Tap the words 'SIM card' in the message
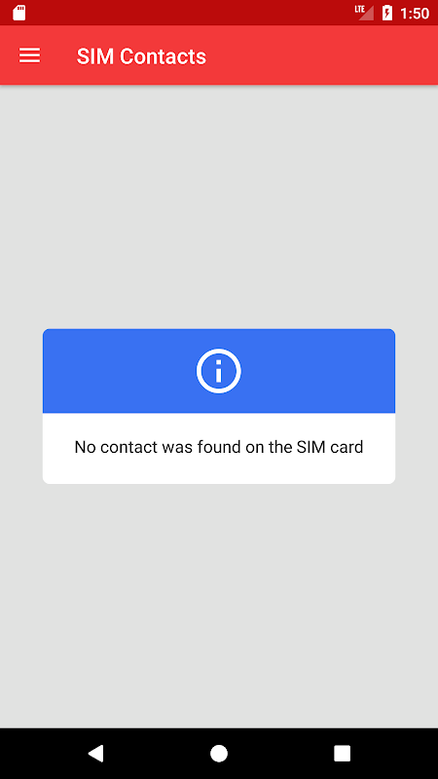The image size is (438, 779). tap(330, 447)
